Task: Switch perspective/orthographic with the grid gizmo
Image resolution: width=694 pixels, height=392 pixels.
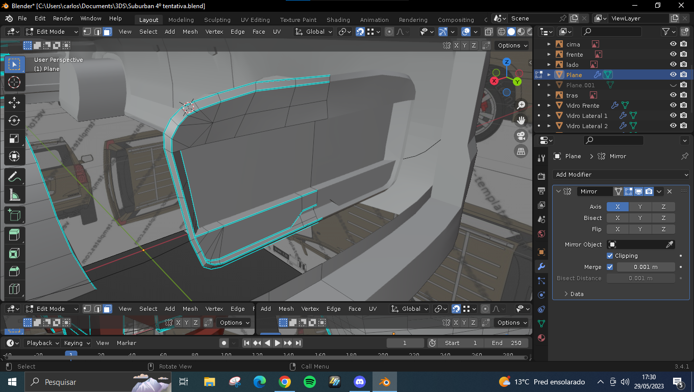Action: tap(521, 151)
